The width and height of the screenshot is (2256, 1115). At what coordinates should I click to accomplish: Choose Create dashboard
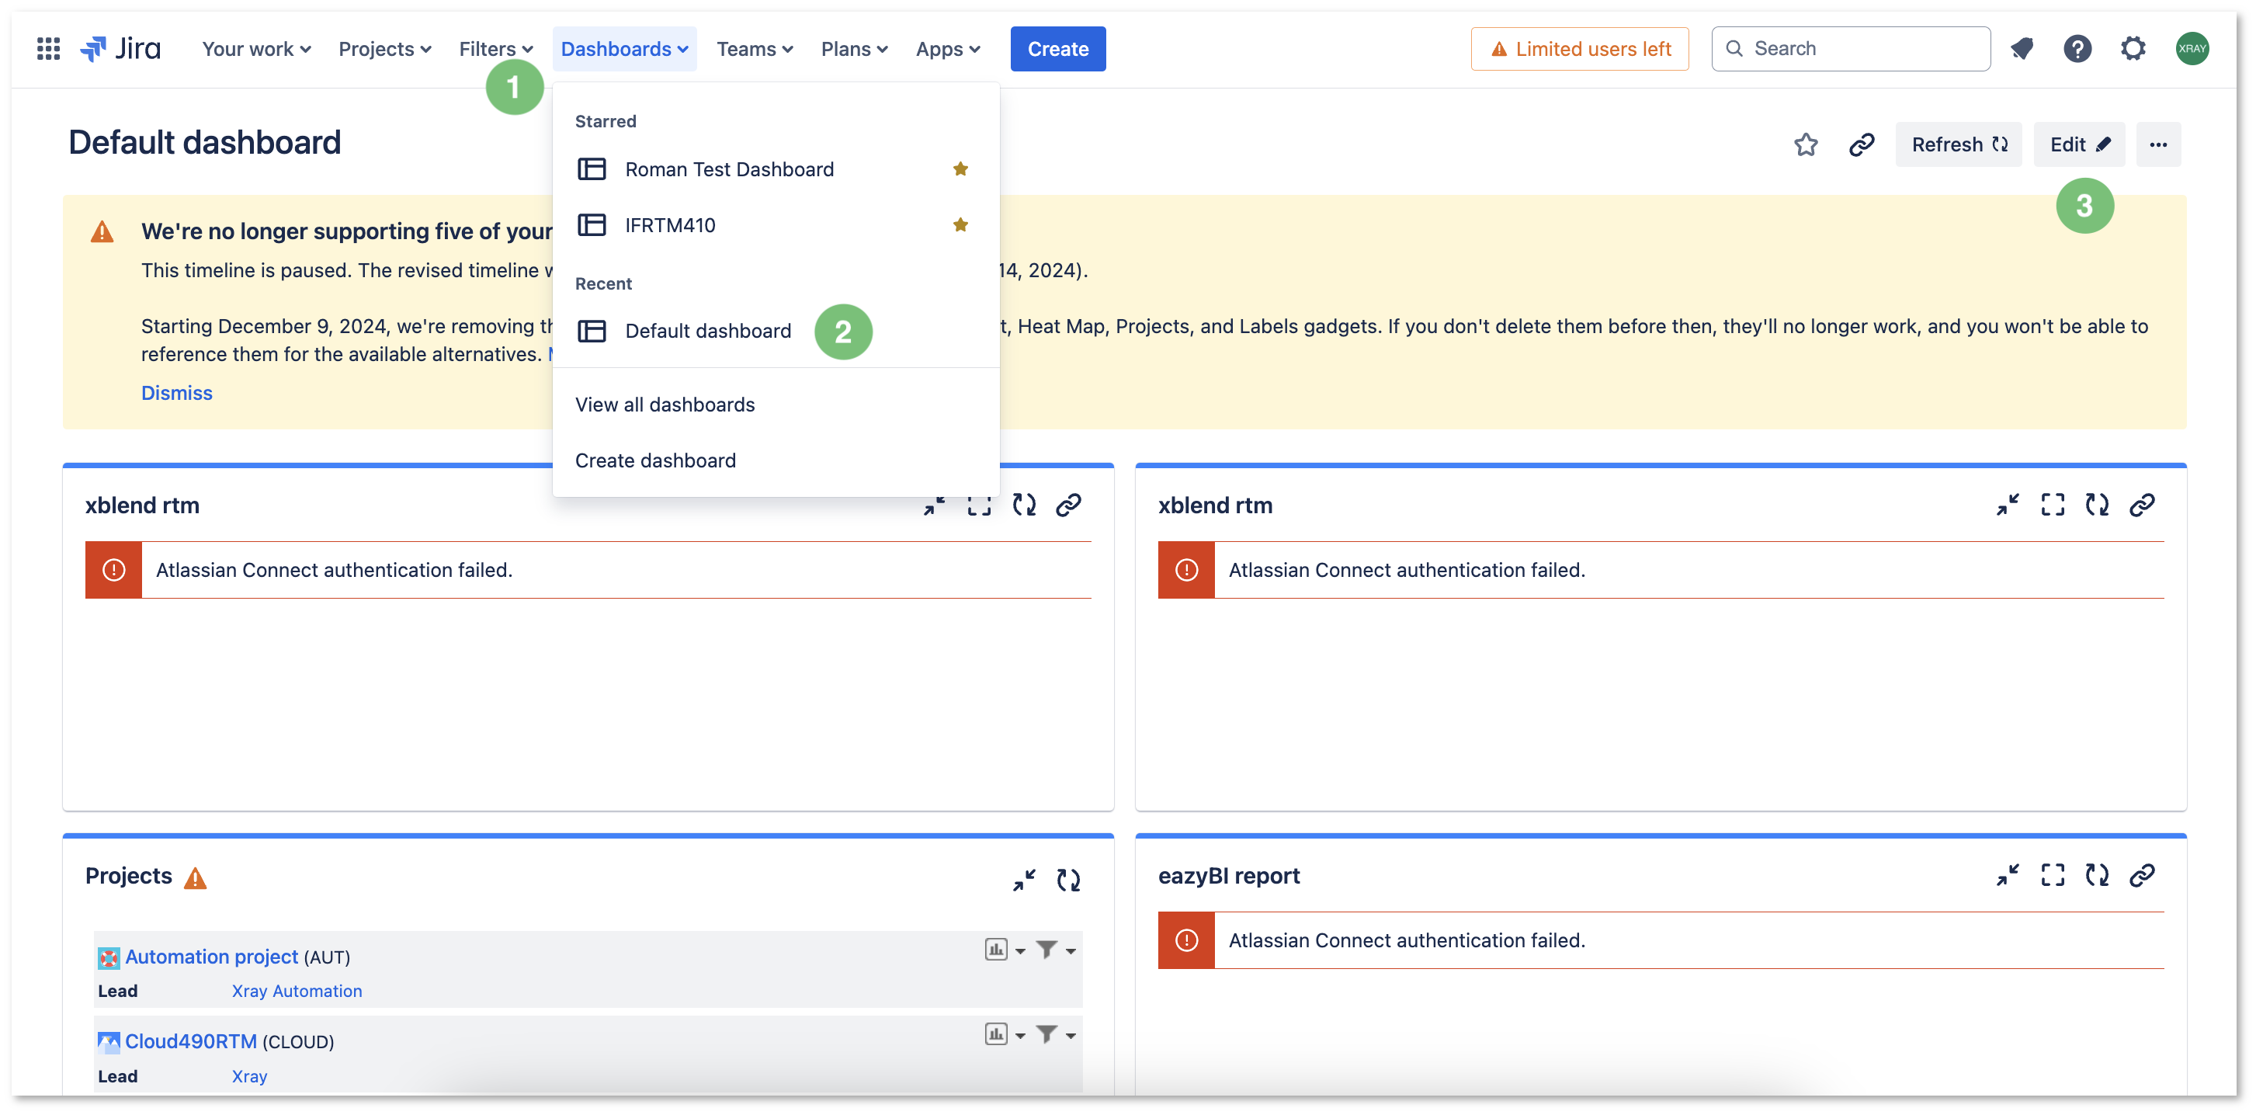[775, 460]
